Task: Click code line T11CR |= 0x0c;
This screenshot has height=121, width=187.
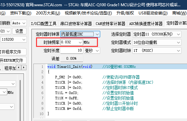Action: tap(69, 82)
